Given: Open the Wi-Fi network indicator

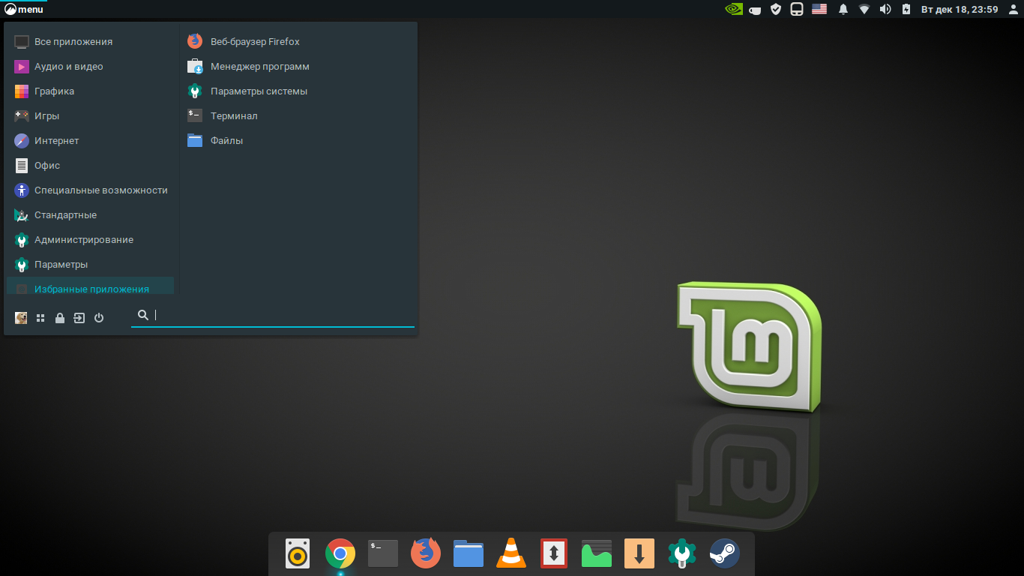Looking at the screenshot, I should pyautogui.click(x=864, y=9).
